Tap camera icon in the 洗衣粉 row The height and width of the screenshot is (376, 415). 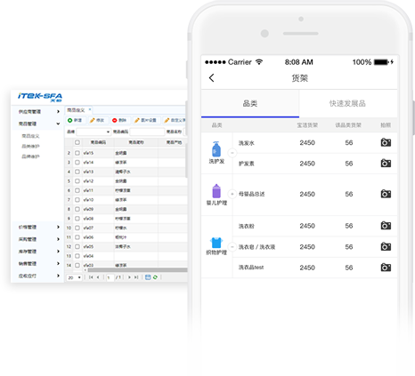(x=386, y=226)
